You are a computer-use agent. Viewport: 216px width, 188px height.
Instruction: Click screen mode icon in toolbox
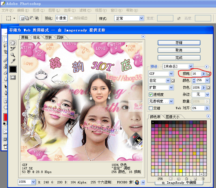pyautogui.click(x=5, y=139)
